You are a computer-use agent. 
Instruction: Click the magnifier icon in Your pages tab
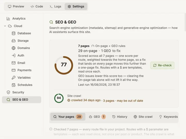[55, 117]
